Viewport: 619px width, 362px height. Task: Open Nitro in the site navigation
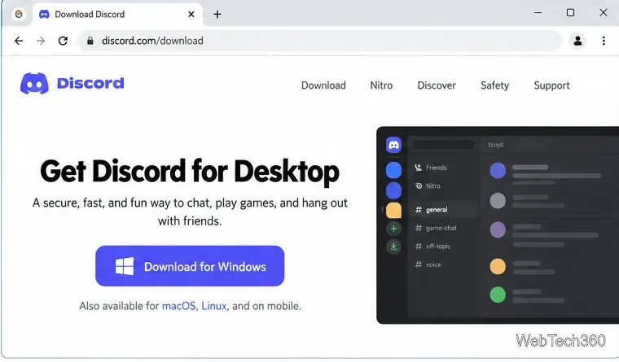pos(381,85)
